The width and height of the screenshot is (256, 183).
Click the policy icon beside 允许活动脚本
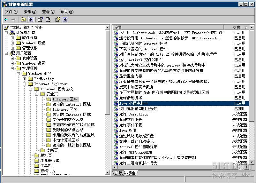[x=116, y=98]
